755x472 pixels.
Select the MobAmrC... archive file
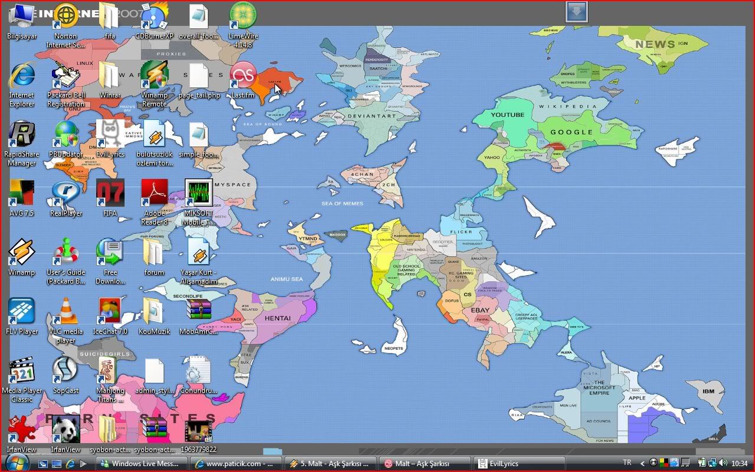pos(198,317)
